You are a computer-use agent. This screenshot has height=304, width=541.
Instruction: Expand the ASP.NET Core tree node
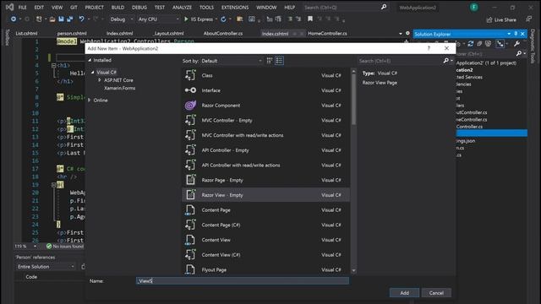point(100,80)
